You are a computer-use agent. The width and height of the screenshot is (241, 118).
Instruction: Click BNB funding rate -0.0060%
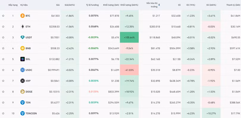[93, 48]
